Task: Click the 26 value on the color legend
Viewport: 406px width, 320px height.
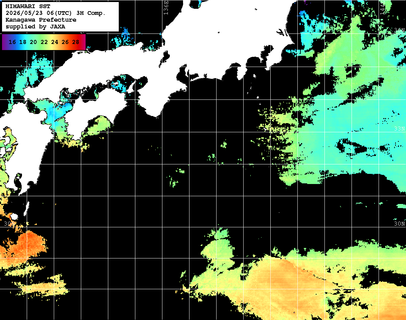Action: click(x=65, y=42)
